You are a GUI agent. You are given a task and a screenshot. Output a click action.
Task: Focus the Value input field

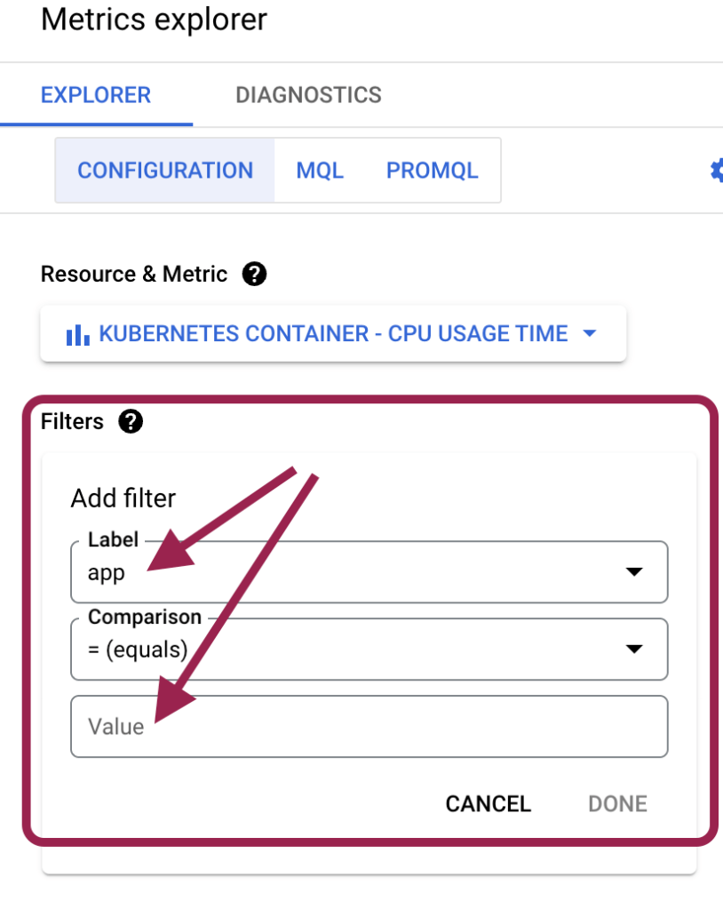coord(369,727)
